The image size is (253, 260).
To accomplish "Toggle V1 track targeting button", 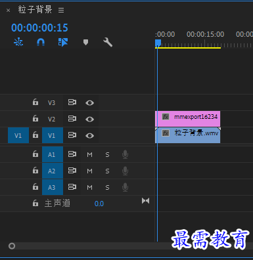I will coord(53,135).
